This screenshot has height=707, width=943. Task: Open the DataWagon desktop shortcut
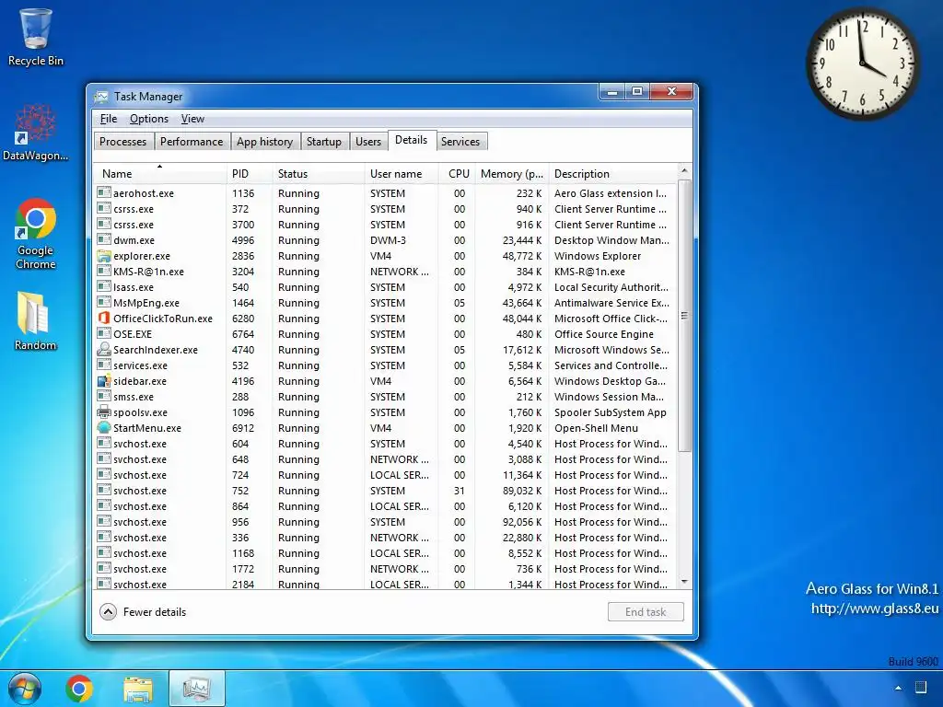pos(36,133)
